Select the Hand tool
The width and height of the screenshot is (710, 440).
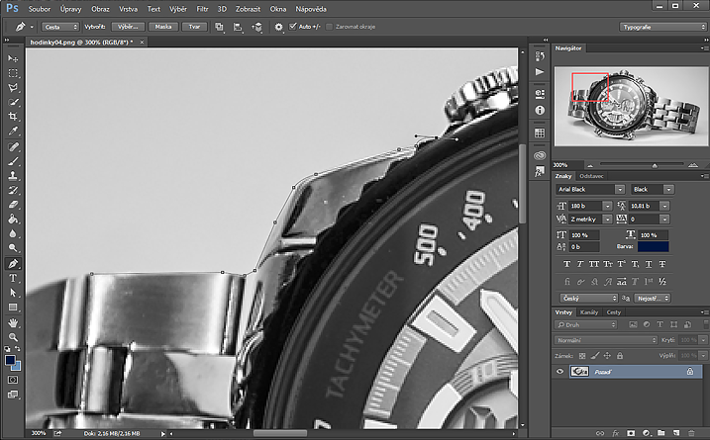pyautogui.click(x=13, y=322)
